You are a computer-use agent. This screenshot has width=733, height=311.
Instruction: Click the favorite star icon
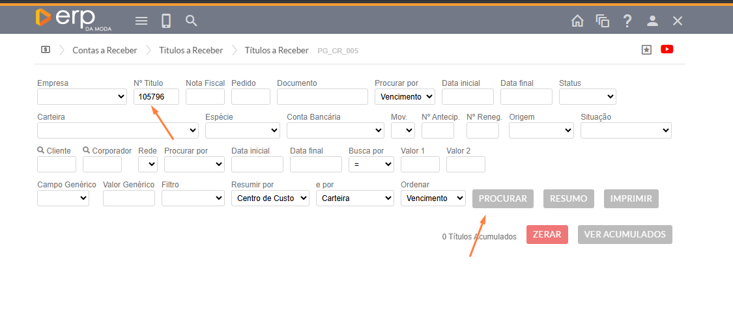pos(646,49)
